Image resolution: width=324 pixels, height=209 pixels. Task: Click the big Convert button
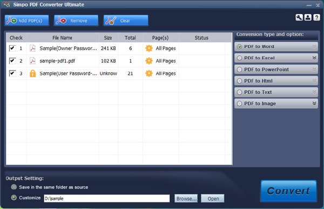(288, 191)
